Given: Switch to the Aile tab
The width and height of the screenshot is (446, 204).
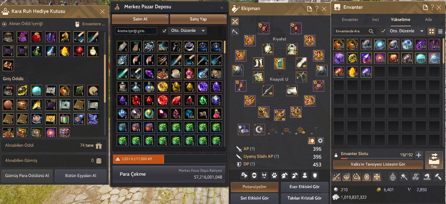Looking at the screenshot, I should (x=429, y=20).
